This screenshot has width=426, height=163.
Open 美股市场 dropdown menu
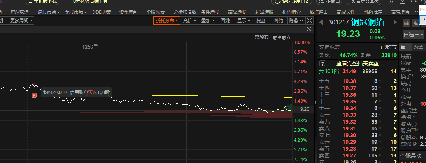click(x=76, y=12)
